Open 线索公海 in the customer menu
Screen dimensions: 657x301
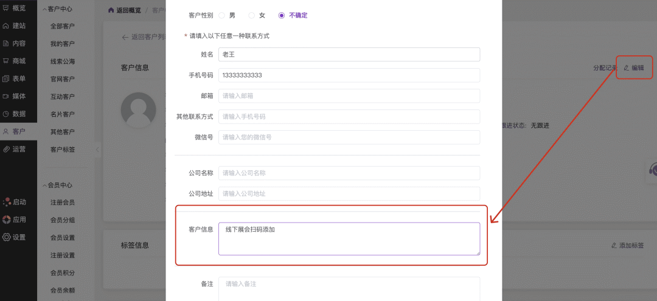pos(62,61)
